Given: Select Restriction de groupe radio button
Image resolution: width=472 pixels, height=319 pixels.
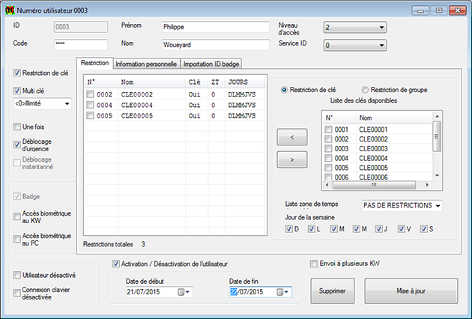Looking at the screenshot, I should [x=365, y=90].
